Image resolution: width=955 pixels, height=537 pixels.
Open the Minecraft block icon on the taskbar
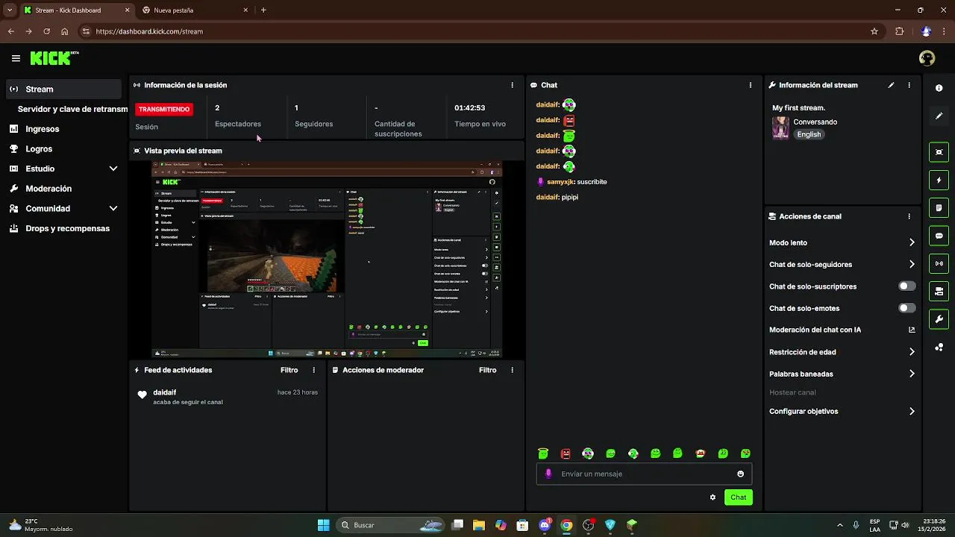click(x=632, y=525)
